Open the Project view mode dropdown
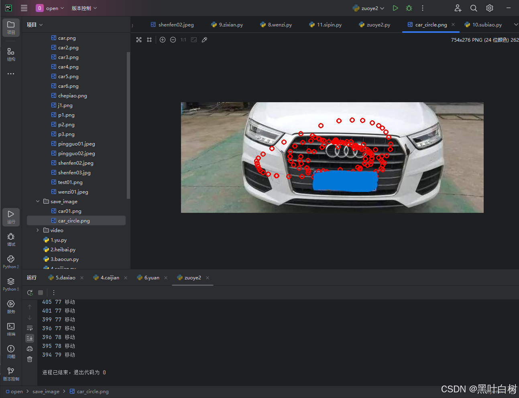 click(35, 24)
